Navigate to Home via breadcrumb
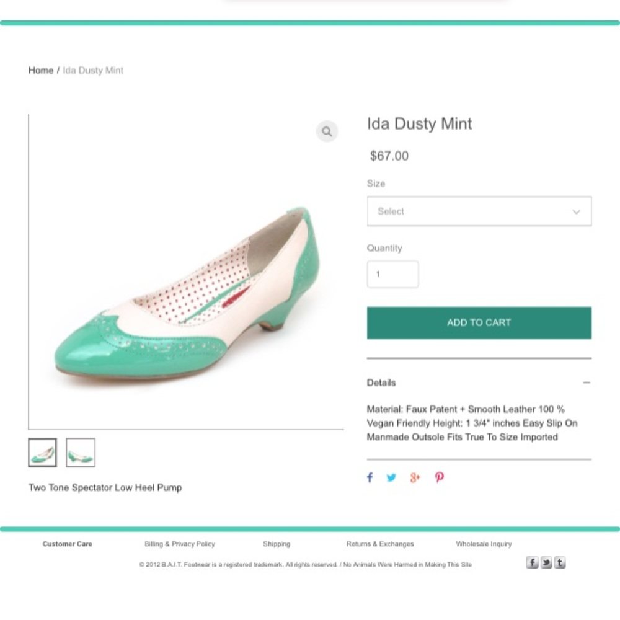The image size is (620, 620). [x=40, y=70]
